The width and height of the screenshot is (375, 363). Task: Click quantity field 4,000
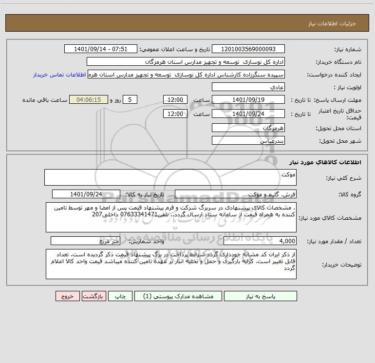260,241
